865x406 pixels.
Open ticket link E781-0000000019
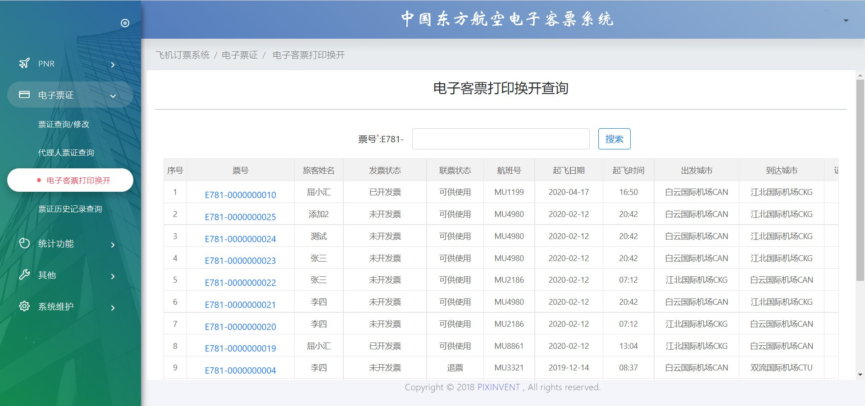pyautogui.click(x=240, y=348)
